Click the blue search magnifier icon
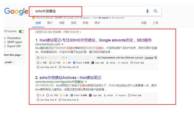 pyautogui.click(x=156, y=11)
